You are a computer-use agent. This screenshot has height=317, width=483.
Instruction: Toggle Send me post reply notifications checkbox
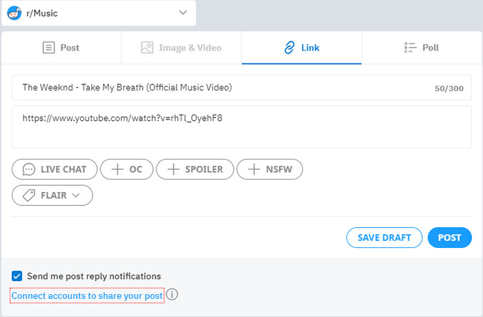[x=17, y=276]
